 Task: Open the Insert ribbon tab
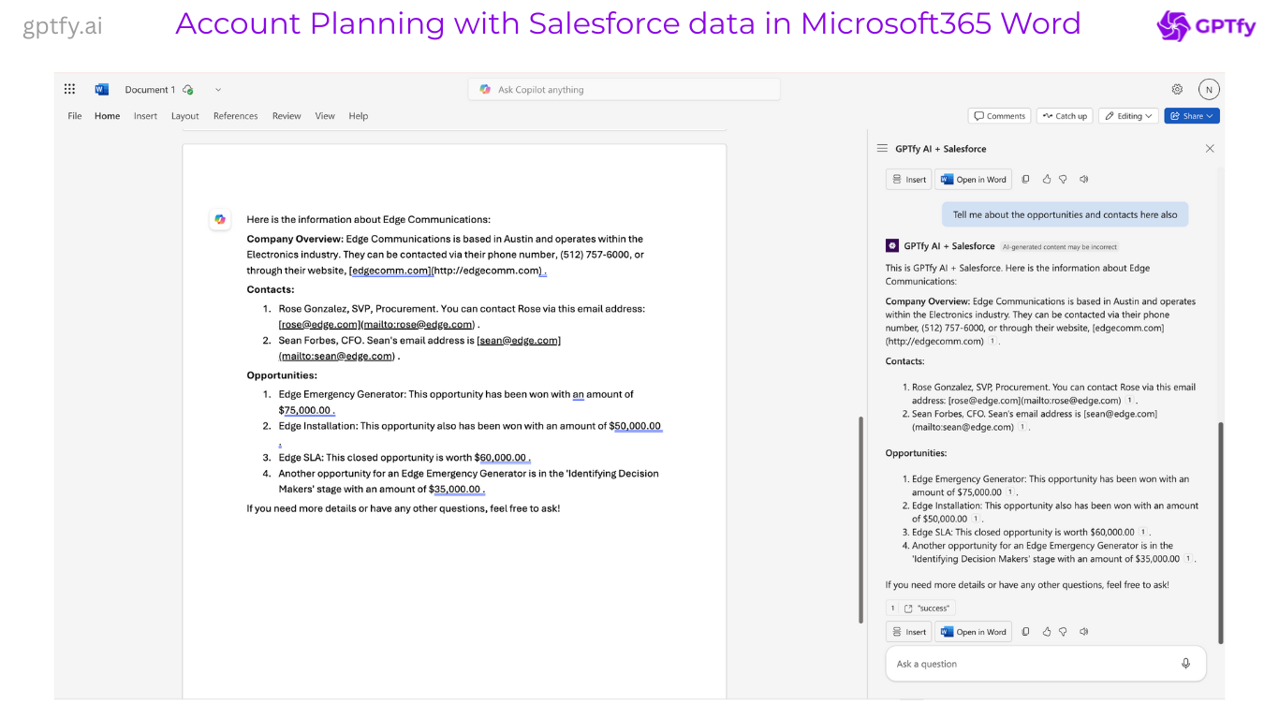click(x=145, y=116)
